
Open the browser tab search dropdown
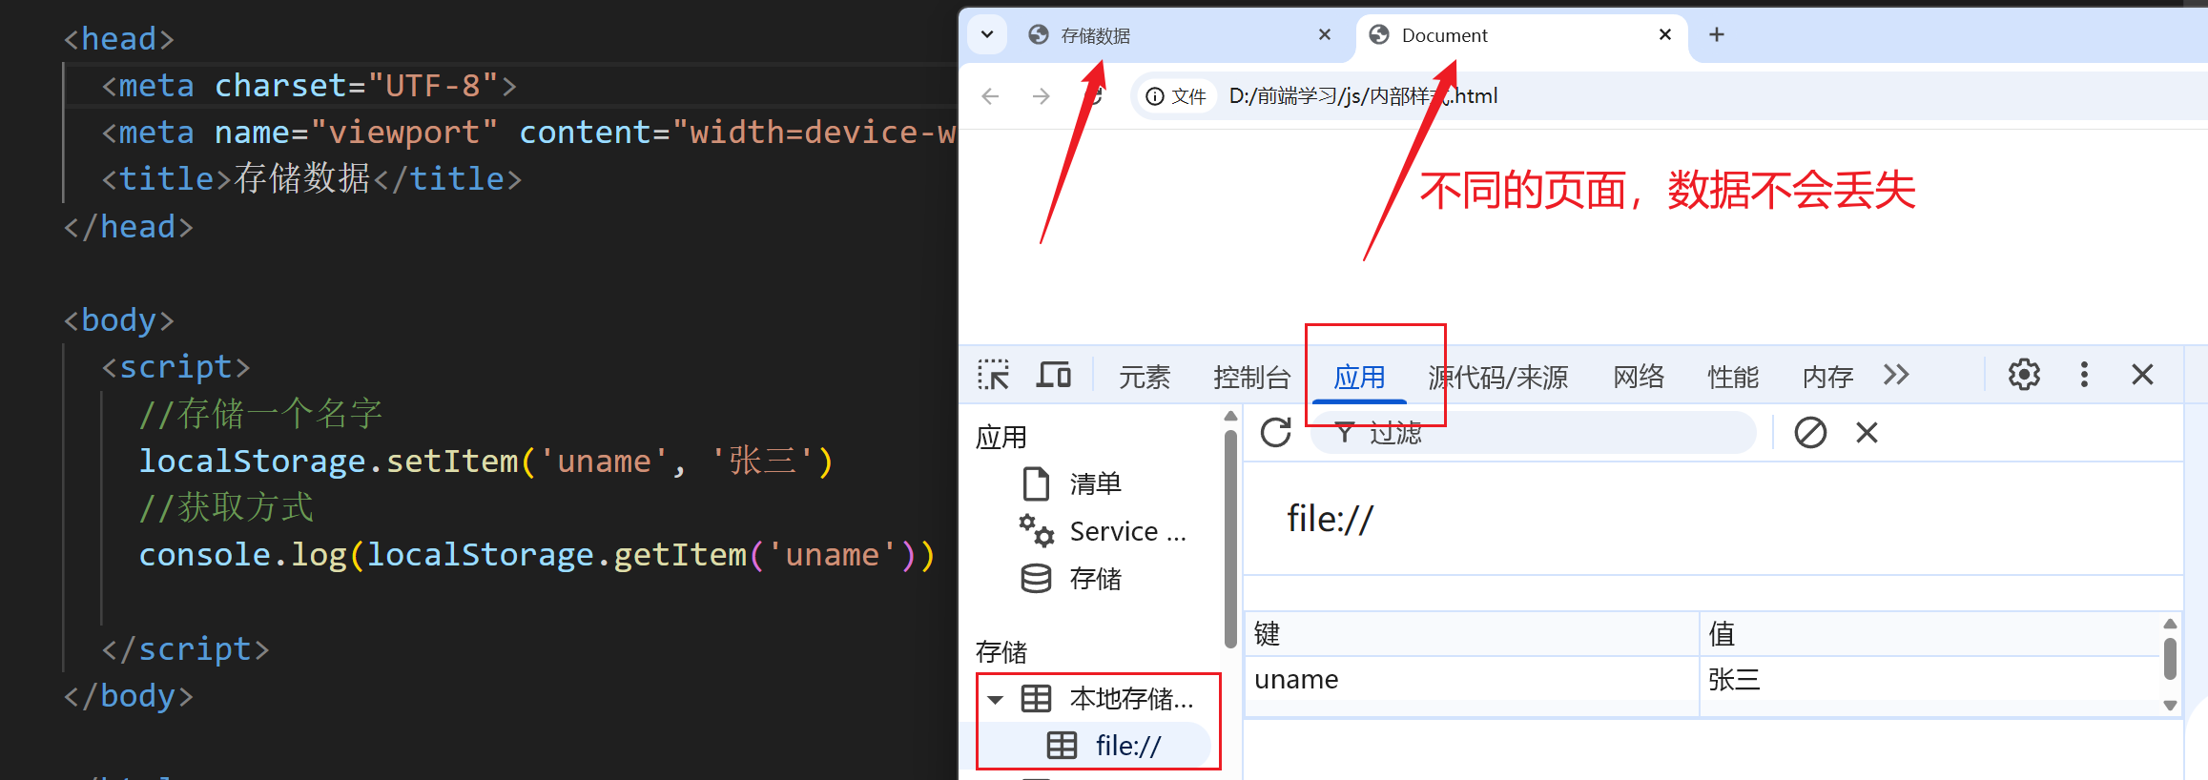tap(987, 35)
